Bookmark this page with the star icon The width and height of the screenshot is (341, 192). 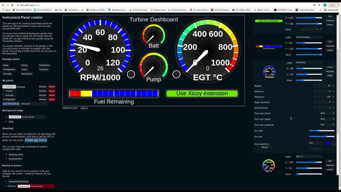[x=319, y=5]
